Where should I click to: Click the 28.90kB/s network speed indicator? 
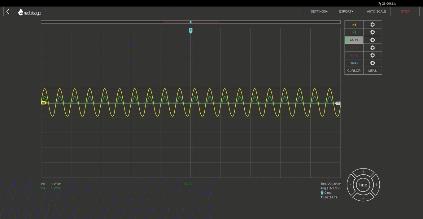pos(387,3)
